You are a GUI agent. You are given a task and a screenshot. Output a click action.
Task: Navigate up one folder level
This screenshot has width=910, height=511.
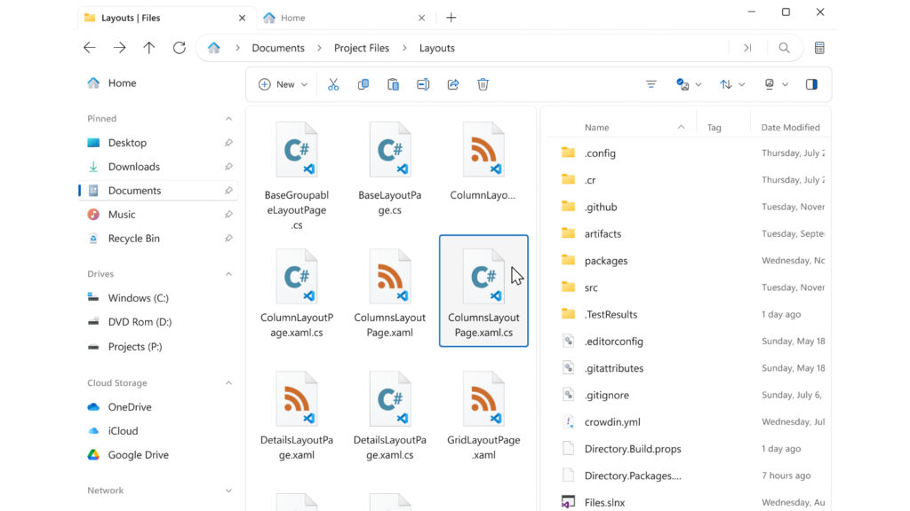149,48
